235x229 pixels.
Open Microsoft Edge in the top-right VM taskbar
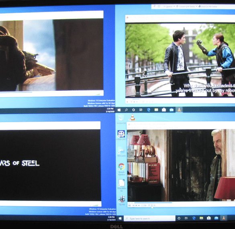click(x=149, y=110)
